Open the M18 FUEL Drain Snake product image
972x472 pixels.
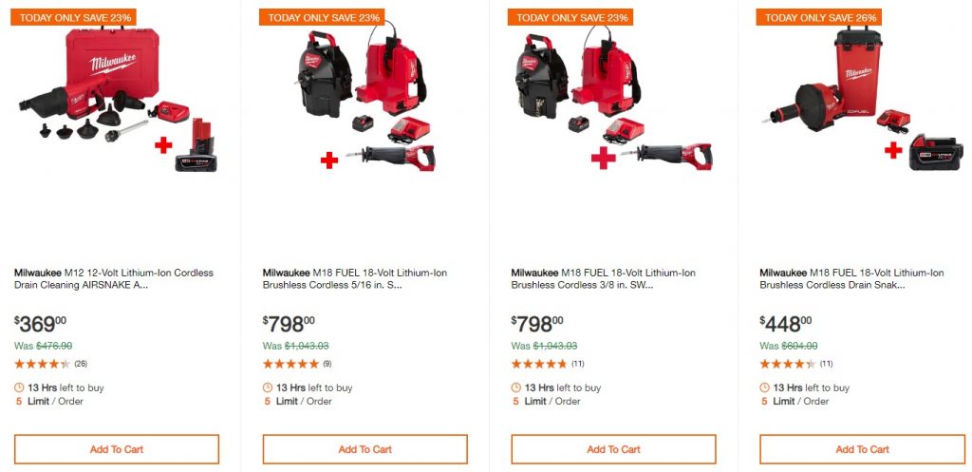pos(862,99)
